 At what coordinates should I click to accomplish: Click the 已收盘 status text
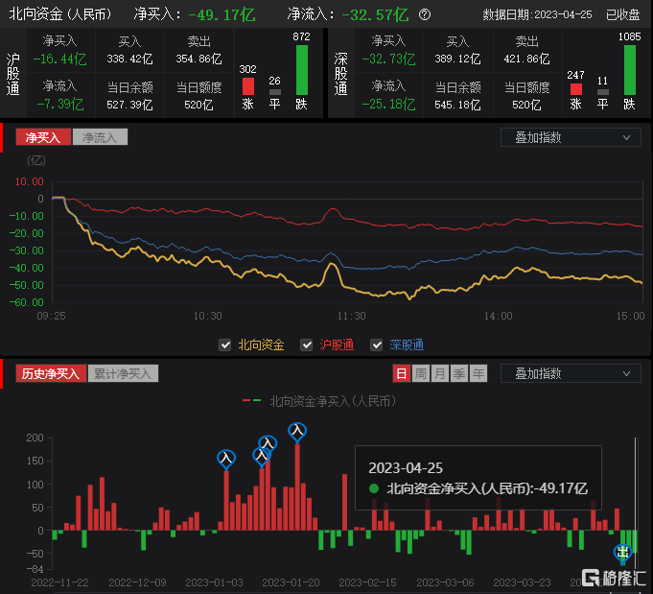pos(622,15)
